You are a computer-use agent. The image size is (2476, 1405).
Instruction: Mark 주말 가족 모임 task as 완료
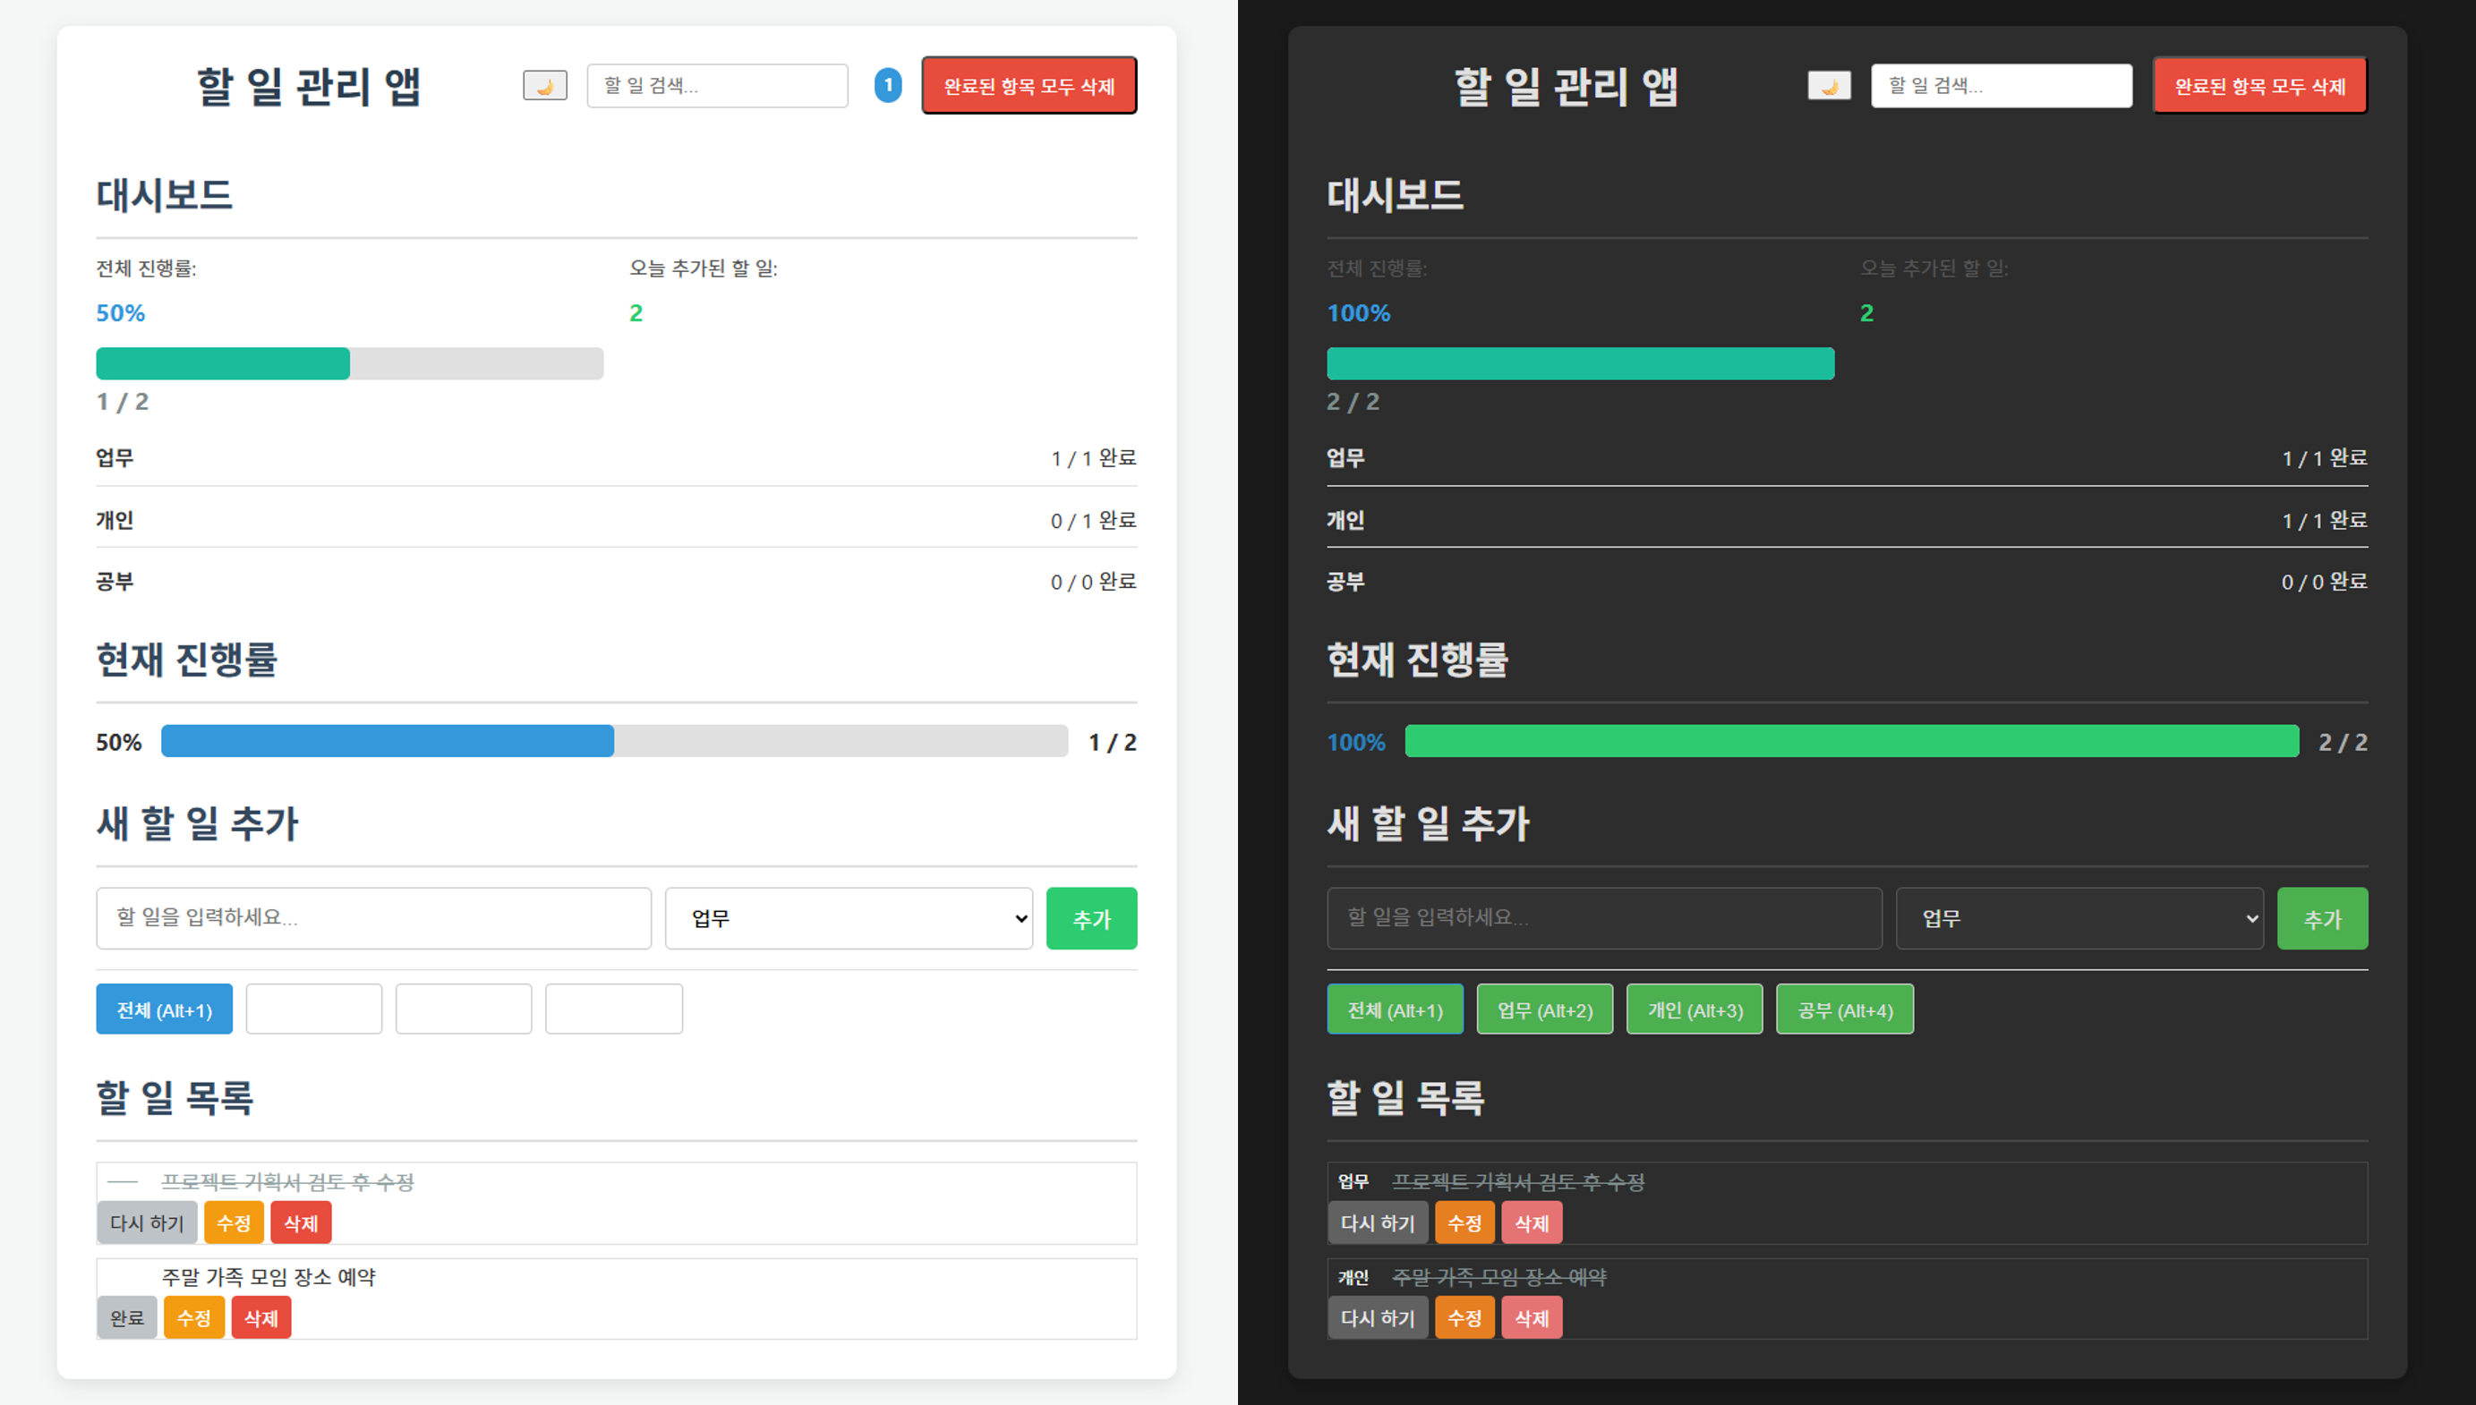coord(126,1318)
